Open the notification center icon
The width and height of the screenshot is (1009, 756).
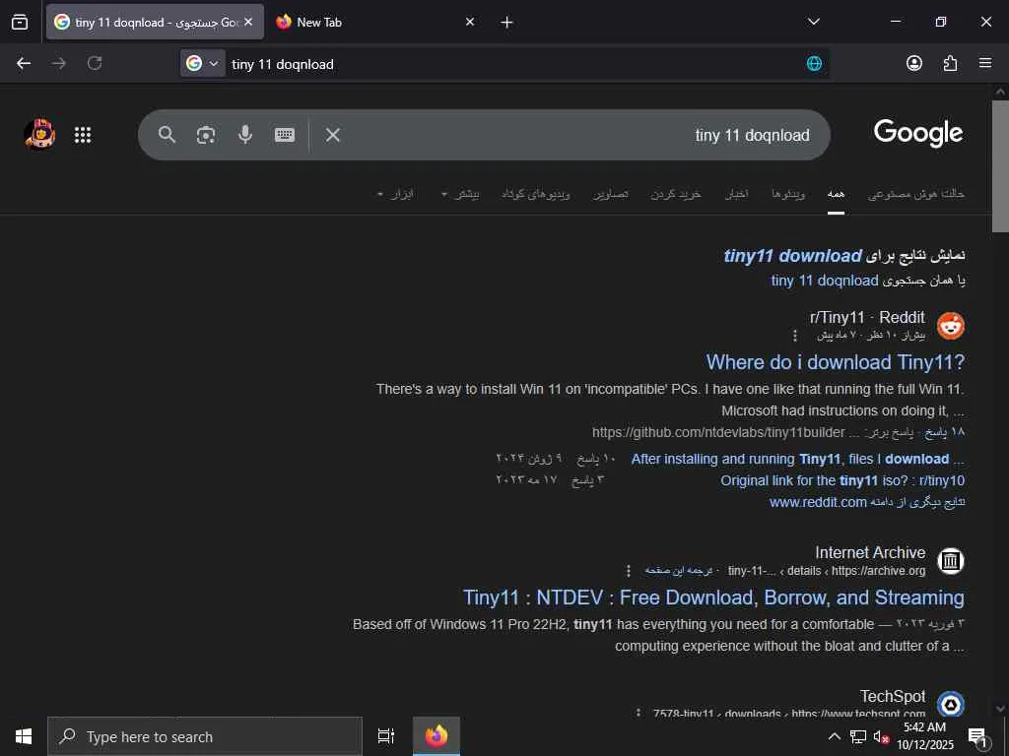click(977, 737)
